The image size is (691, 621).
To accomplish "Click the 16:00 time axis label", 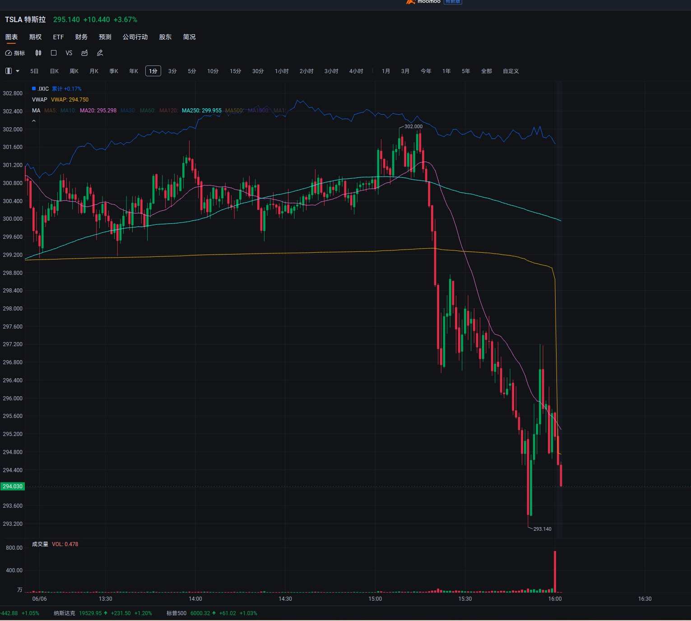I will (x=555, y=599).
